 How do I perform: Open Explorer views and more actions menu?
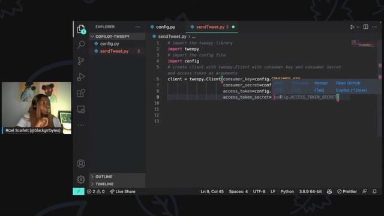coord(138,27)
